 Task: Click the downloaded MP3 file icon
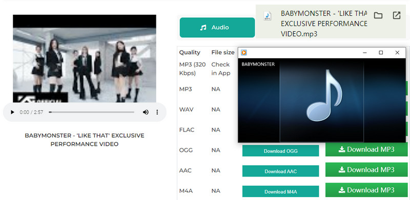tap(267, 16)
